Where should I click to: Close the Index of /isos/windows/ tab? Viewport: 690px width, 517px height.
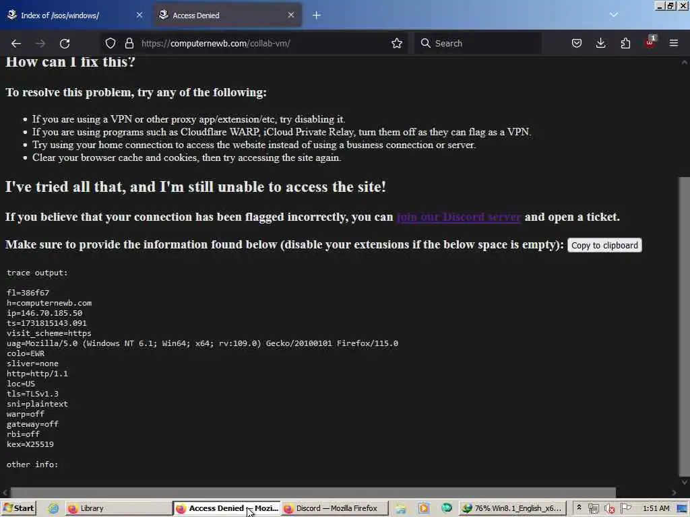(139, 15)
